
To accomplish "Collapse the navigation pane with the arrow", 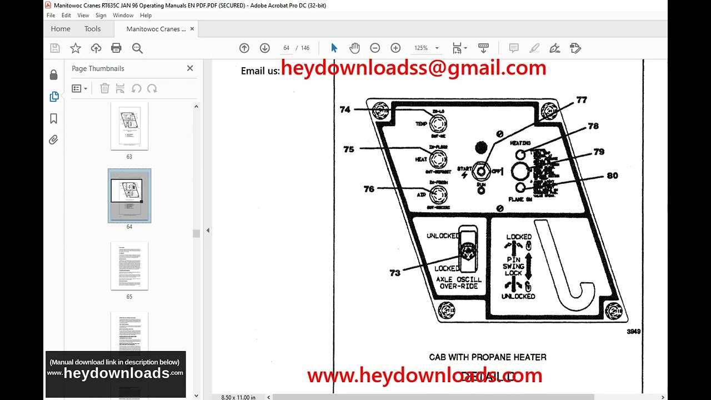I will coord(208,230).
